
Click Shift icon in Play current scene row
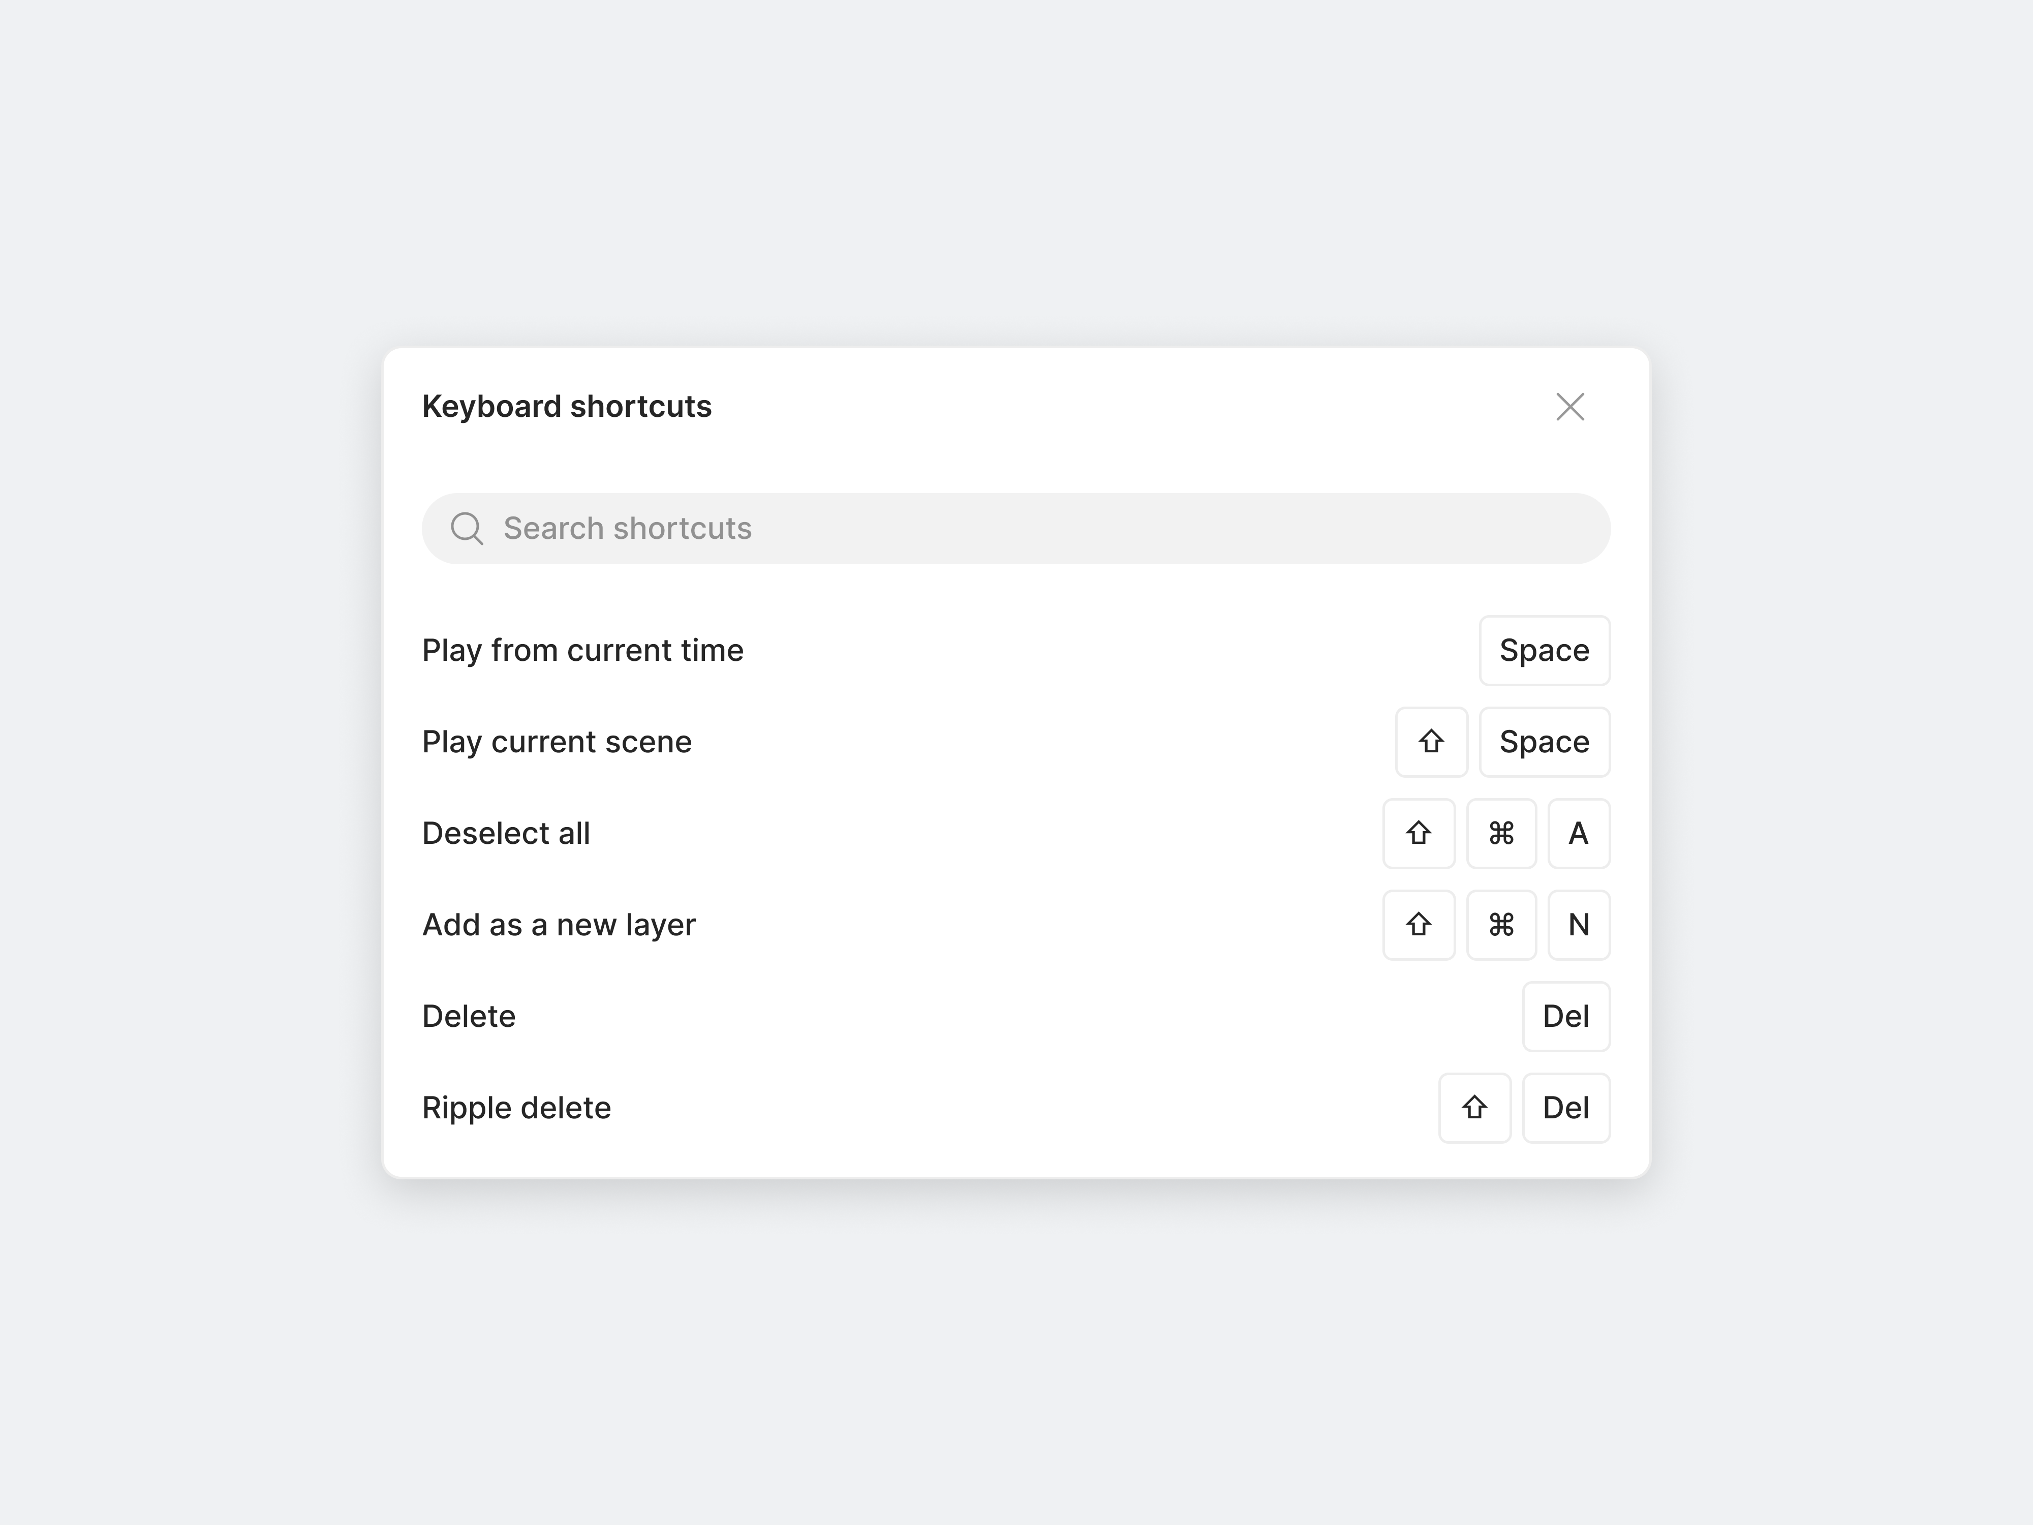pyautogui.click(x=1431, y=742)
